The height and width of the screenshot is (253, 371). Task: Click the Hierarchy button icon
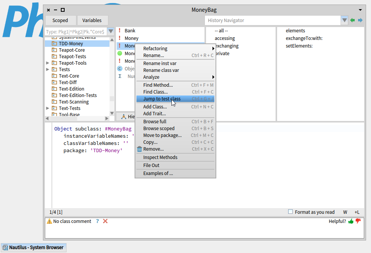[124, 116]
